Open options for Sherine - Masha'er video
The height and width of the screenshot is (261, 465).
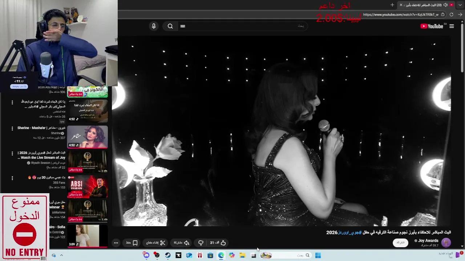(x=12, y=128)
